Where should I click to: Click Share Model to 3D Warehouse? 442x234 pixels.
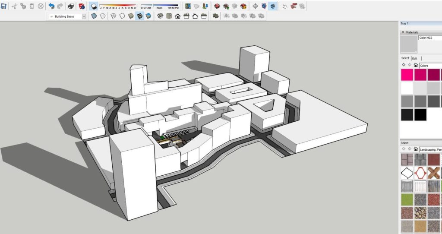(x=226, y=6)
